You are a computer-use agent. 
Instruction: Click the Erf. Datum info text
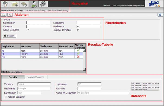pos(145,84)
